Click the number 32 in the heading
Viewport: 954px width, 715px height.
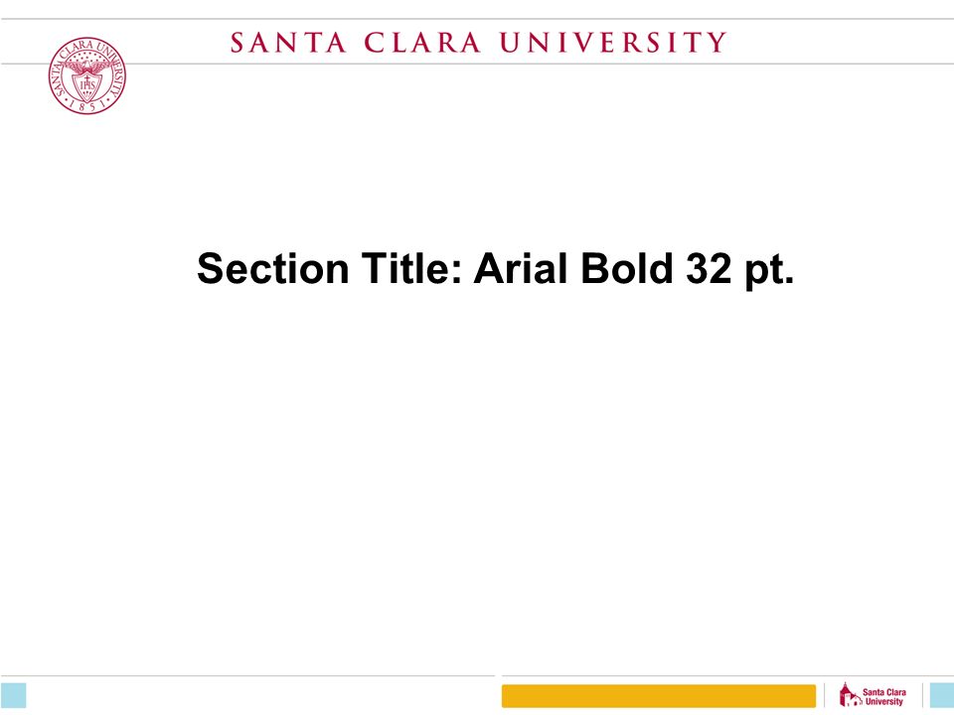pos(709,268)
